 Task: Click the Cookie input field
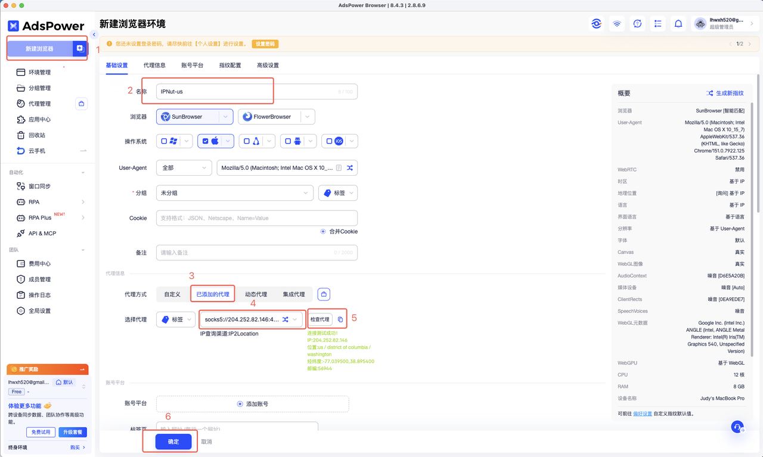pyautogui.click(x=257, y=218)
